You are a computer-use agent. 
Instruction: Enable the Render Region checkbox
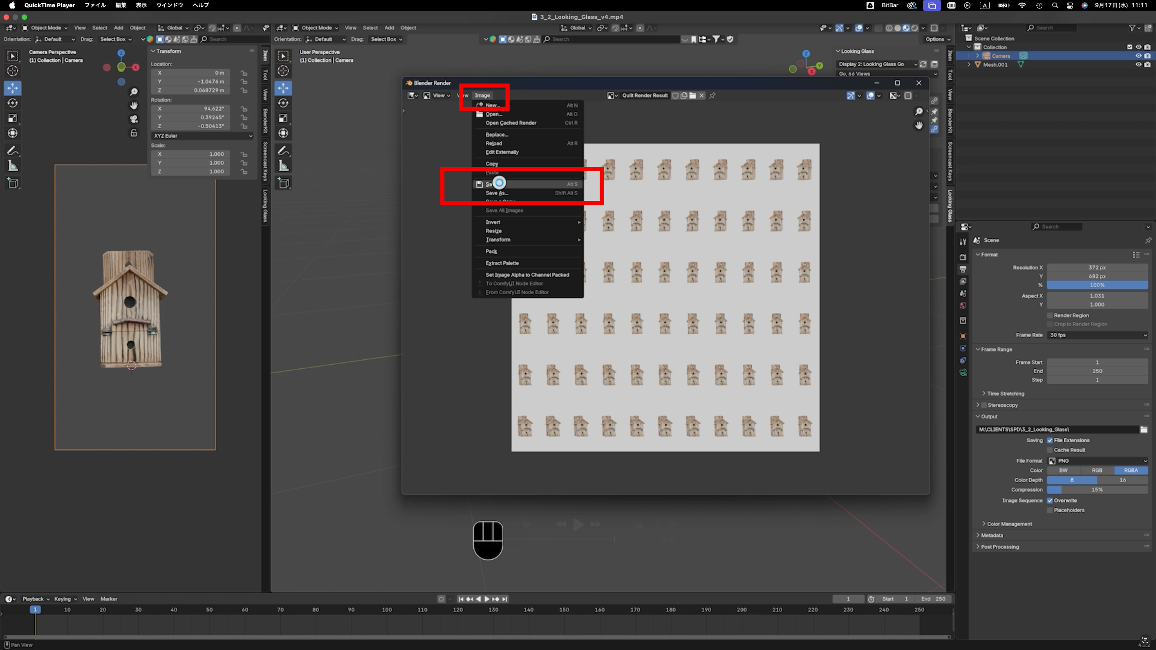(x=1051, y=315)
